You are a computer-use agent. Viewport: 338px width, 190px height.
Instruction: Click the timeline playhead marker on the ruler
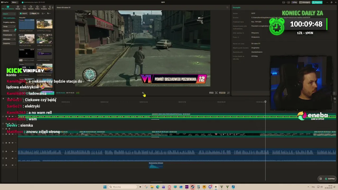tap(265, 102)
